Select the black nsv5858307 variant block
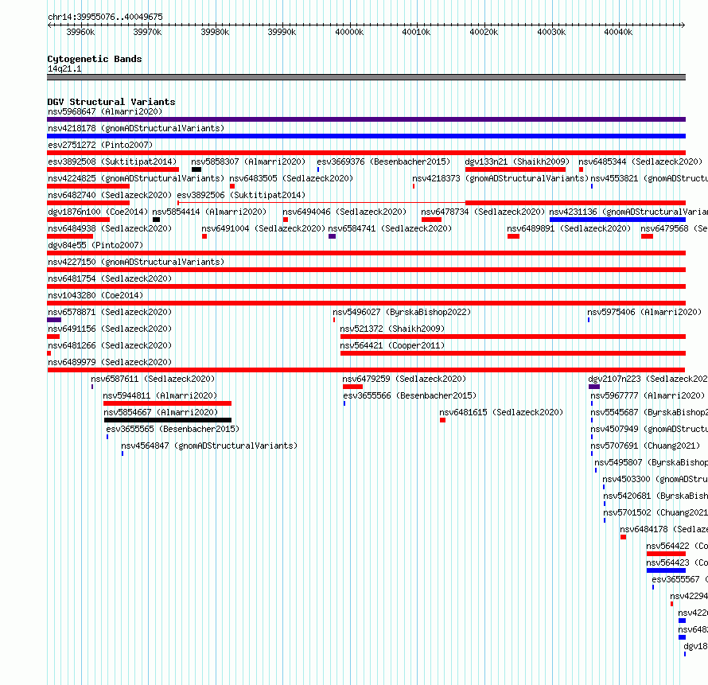This screenshot has height=685, width=708. pyautogui.click(x=196, y=169)
